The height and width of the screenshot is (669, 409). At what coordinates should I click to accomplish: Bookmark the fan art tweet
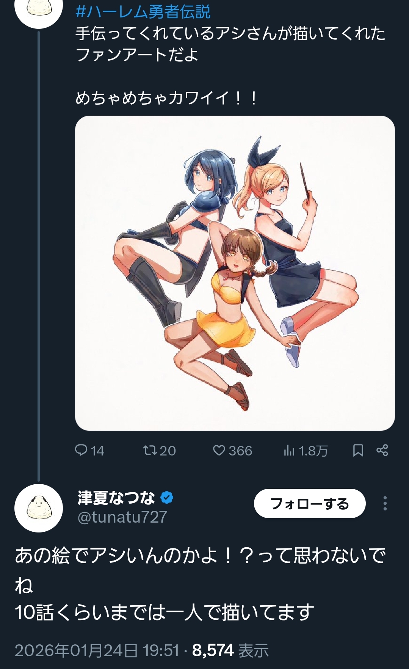[x=358, y=450]
